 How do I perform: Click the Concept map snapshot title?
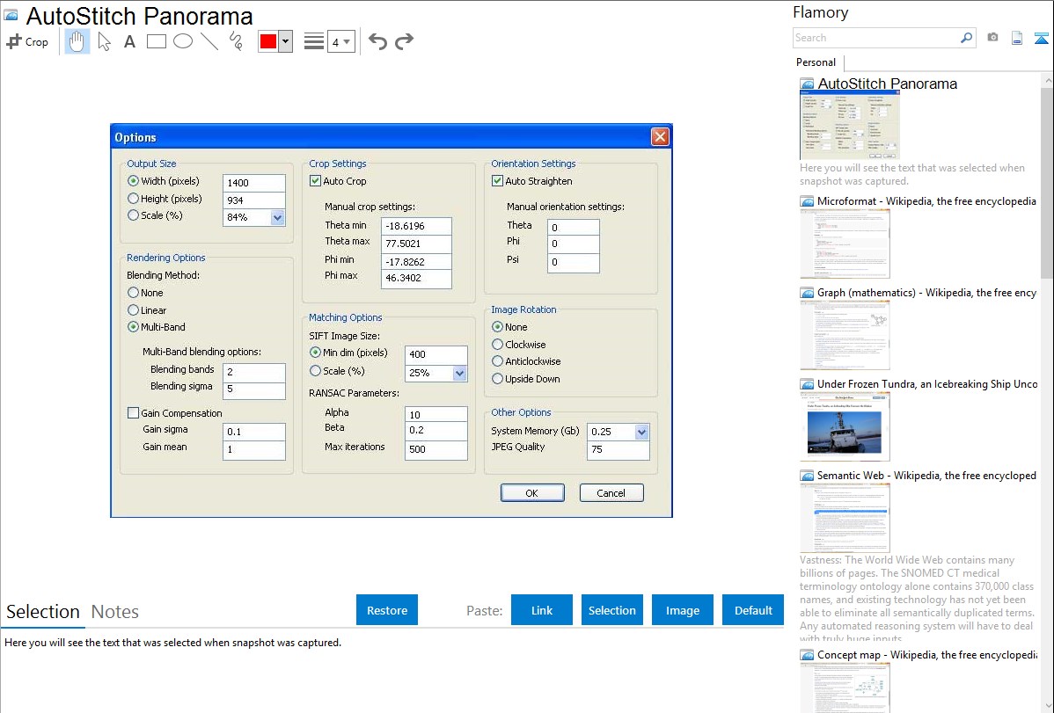tap(927, 654)
